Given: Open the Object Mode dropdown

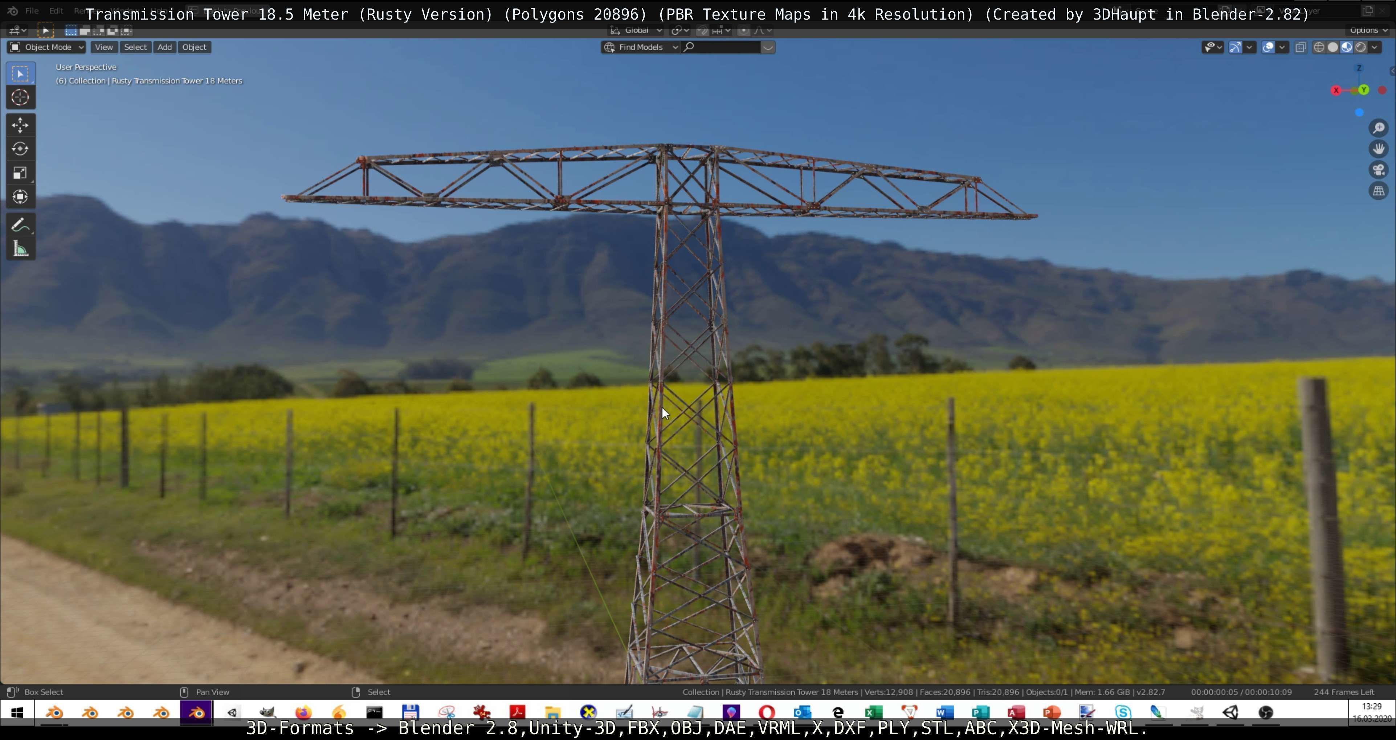Looking at the screenshot, I should [46, 47].
